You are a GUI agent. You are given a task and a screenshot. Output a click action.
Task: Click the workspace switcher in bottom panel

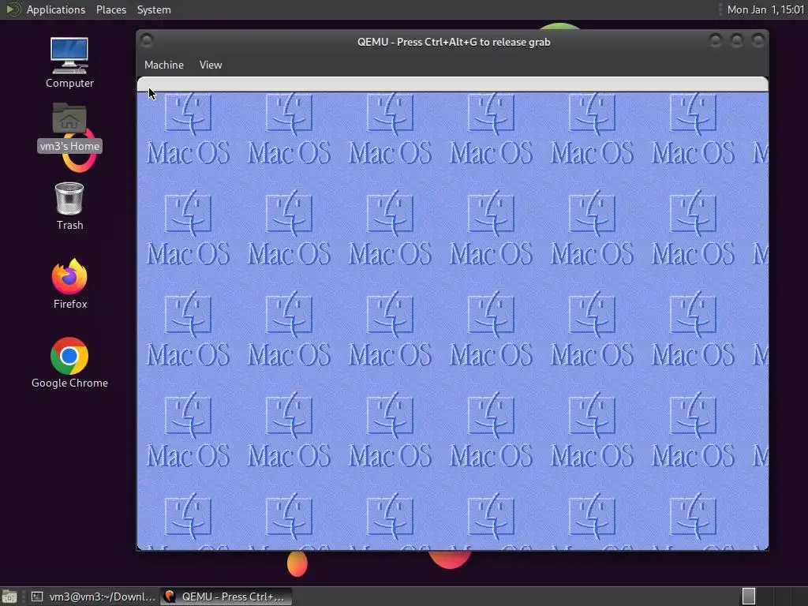(x=772, y=597)
